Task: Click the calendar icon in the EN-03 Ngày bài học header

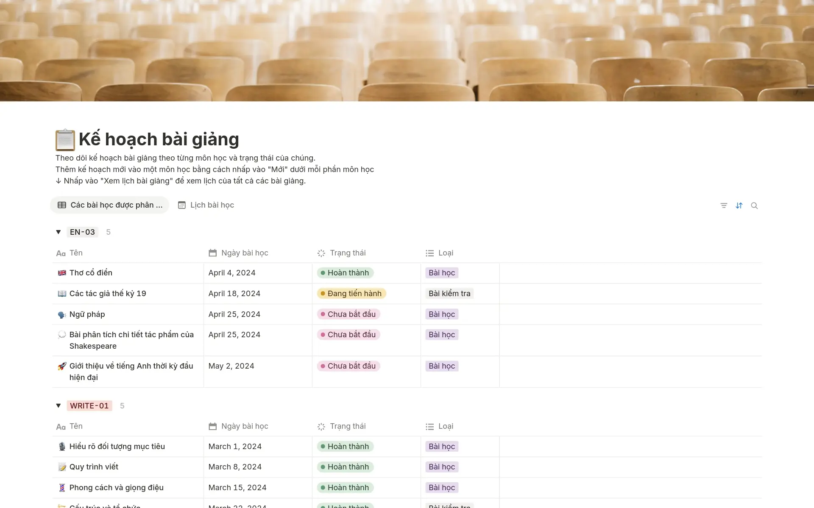Action: click(x=213, y=253)
